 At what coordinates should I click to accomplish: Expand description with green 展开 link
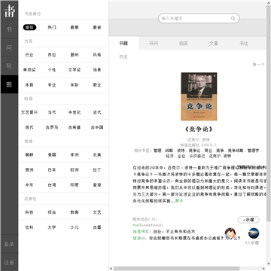pos(179,201)
